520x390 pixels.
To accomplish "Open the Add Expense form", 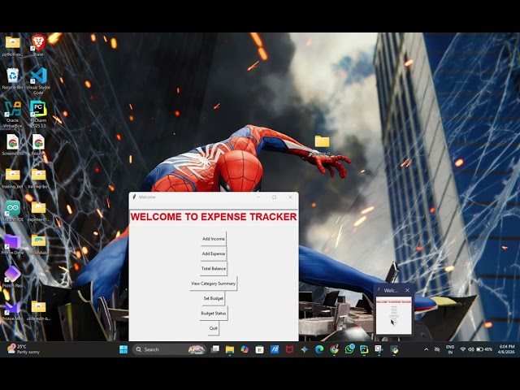I will tap(213, 253).
